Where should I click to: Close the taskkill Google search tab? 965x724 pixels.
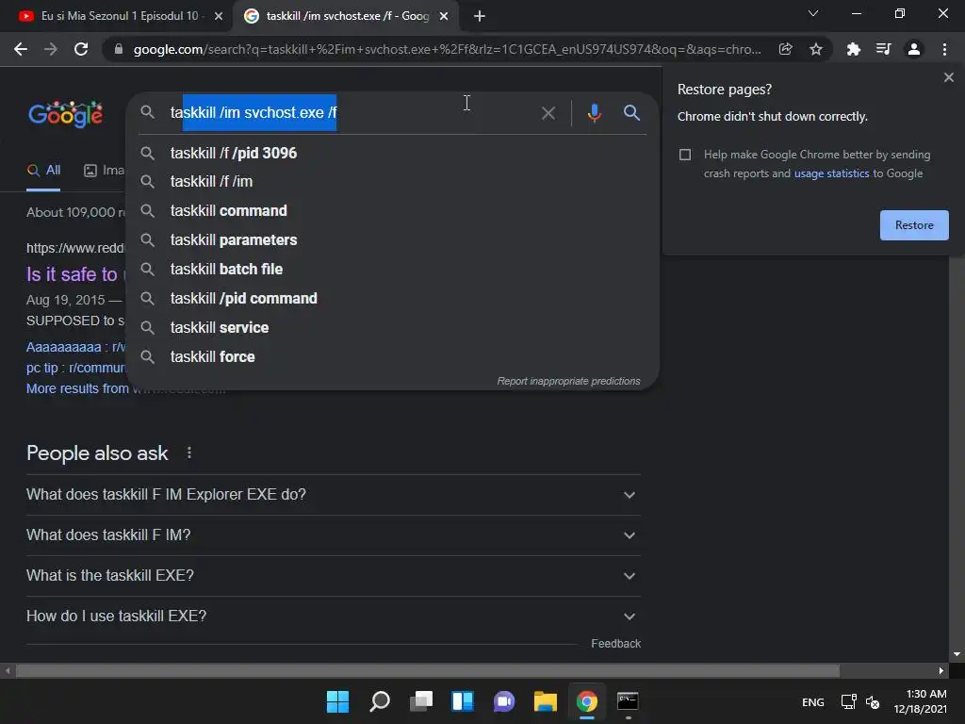444,17
